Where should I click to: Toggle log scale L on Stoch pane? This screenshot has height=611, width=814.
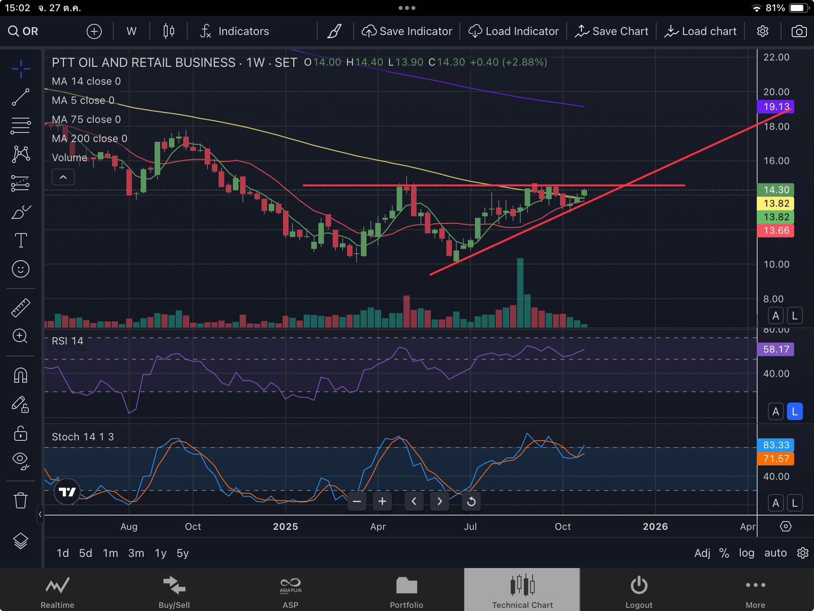click(794, 502)
